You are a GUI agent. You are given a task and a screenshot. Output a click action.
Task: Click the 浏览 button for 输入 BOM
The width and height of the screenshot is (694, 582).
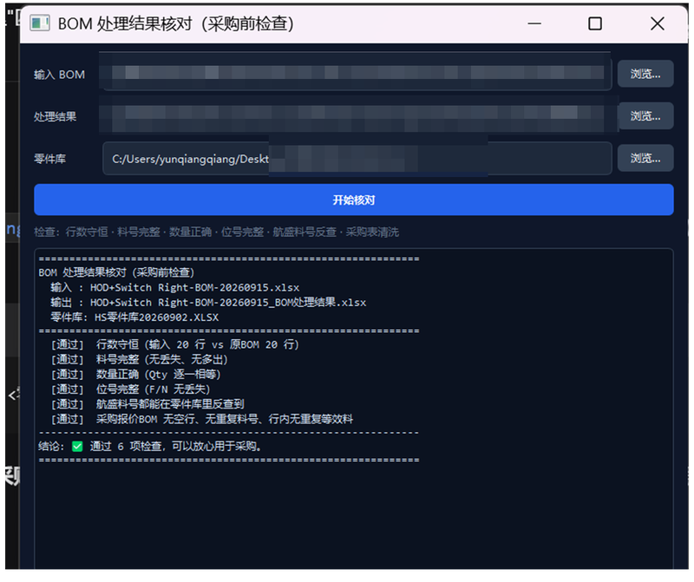click(645, 74)
